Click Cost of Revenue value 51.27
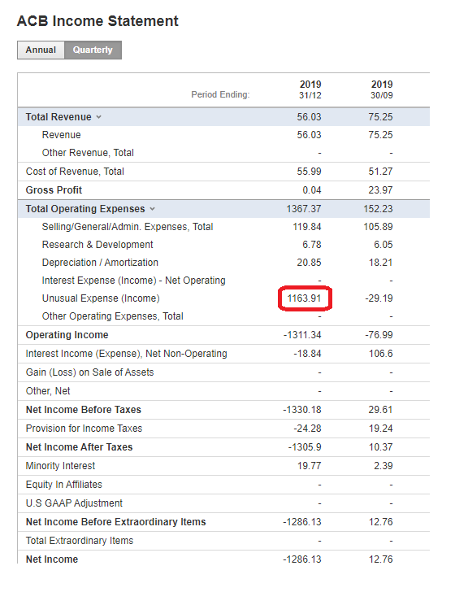 tap(380, 172)
